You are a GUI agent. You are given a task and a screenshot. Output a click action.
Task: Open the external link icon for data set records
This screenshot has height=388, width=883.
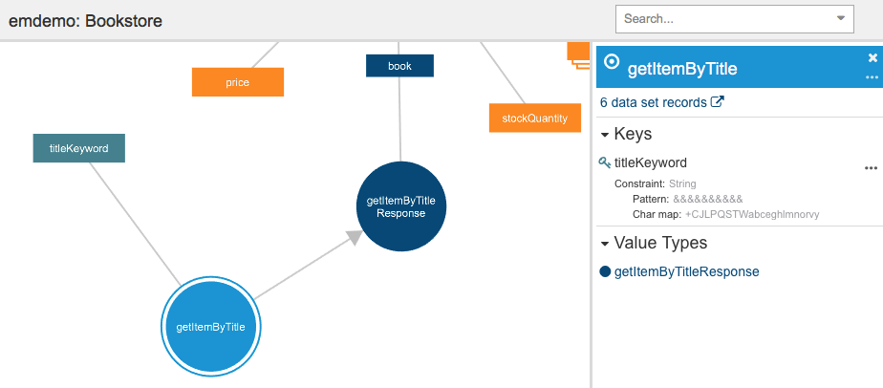click(x=718, y=102)
